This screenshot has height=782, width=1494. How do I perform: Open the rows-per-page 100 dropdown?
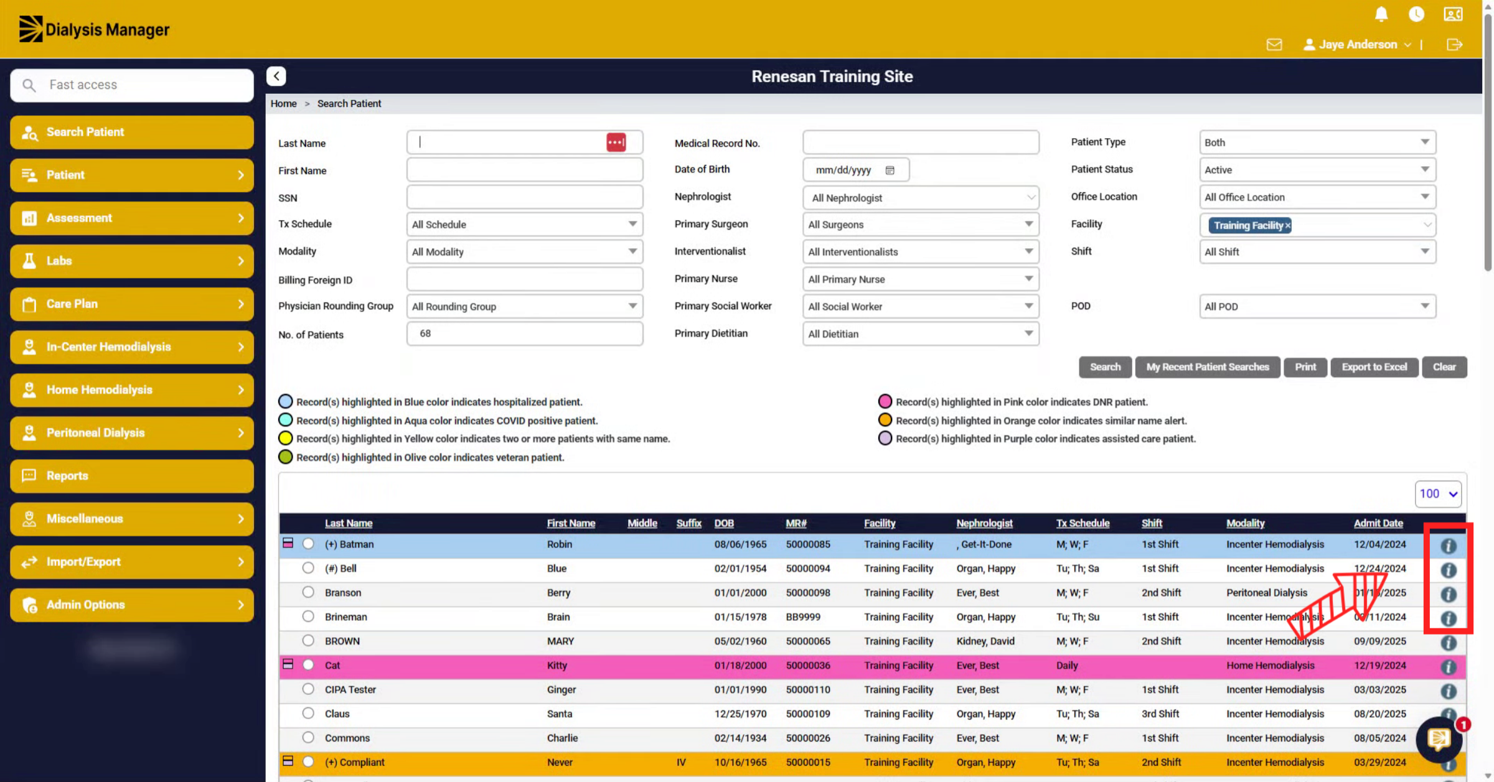tap(1438, 494)
